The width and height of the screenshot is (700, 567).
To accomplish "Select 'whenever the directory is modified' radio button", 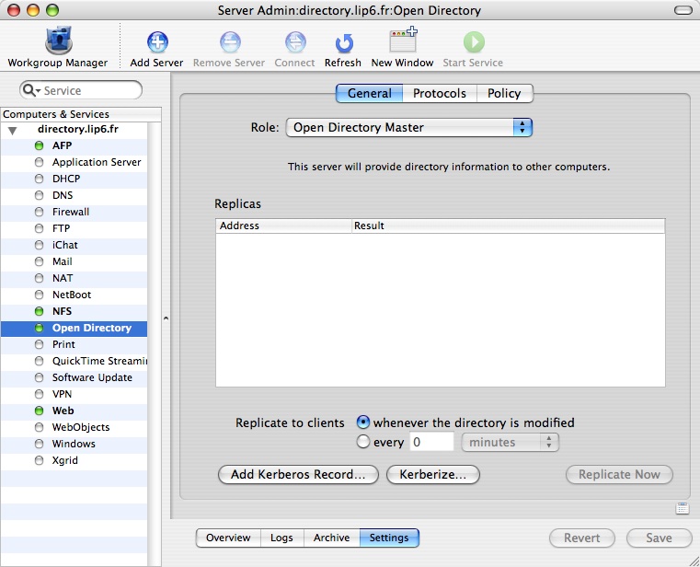I will point(363,422).
